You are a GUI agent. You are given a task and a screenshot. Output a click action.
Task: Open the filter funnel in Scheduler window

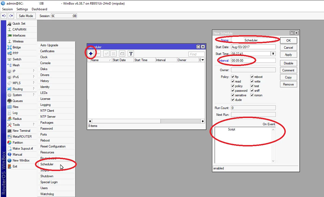(131, 53)
